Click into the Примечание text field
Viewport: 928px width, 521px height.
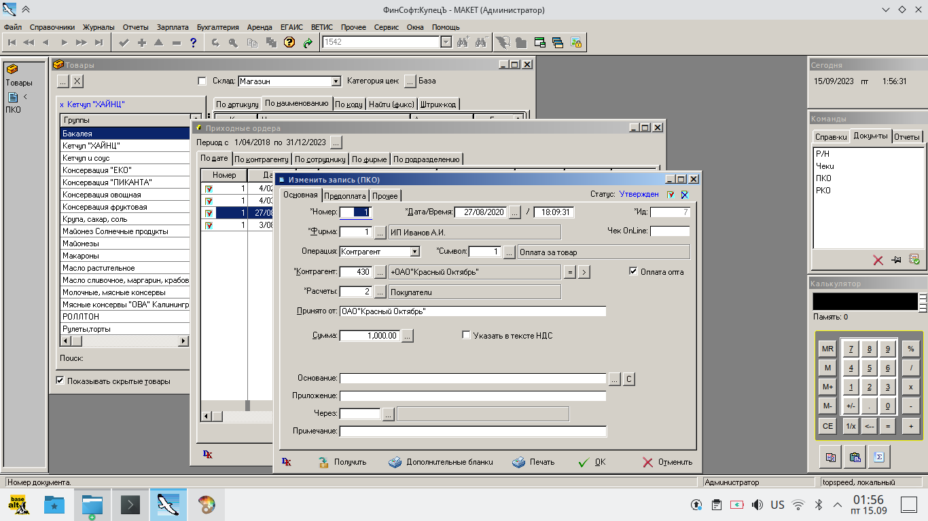[x=473, y=431]
